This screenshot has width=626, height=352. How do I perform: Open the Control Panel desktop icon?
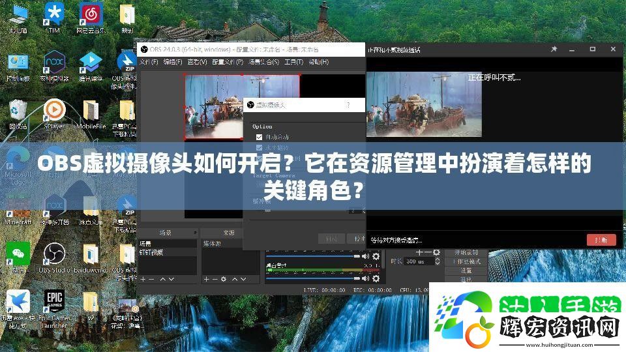(18, 66)
